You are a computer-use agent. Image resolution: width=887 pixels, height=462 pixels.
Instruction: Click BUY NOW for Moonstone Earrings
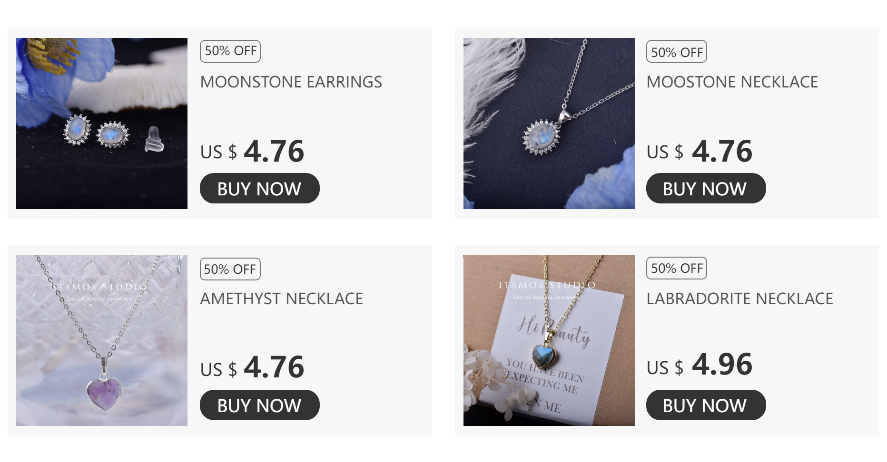coord(260,188)
